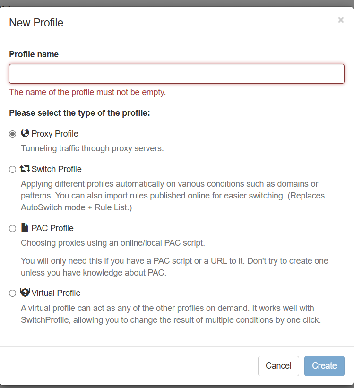Viewport: 354px width, 388px height.
Task: Click the globe icon for Proxy Profile
Action: click(25, 133)
